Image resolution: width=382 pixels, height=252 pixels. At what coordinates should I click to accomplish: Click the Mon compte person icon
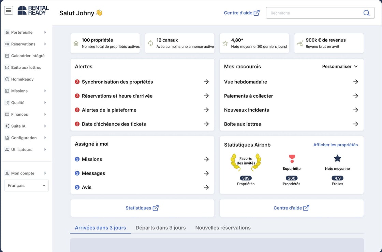(x=7, y=173)
